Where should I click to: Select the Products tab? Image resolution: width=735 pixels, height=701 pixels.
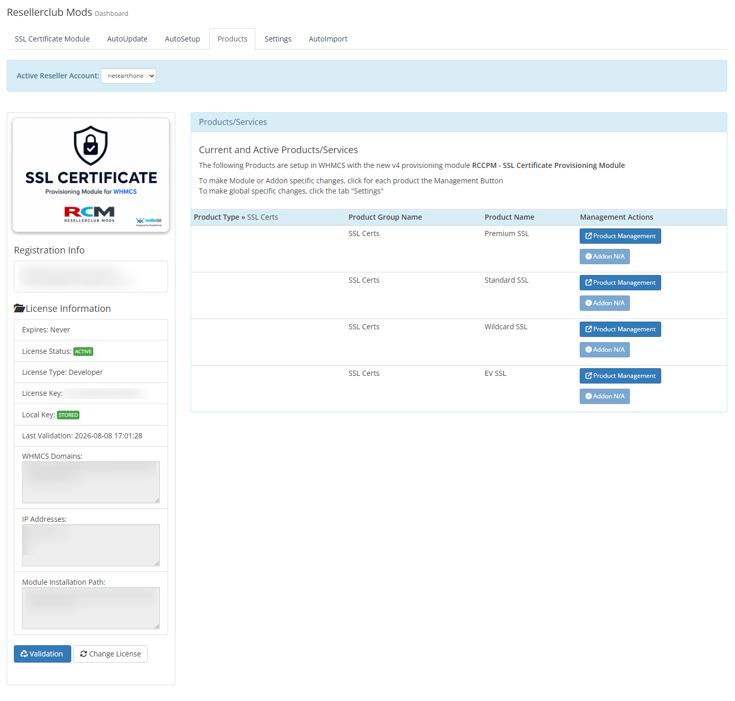(232, 39)
